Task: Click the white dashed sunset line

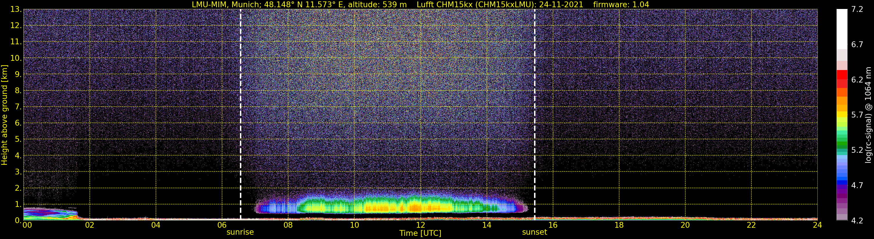Action: click(535, 114)
